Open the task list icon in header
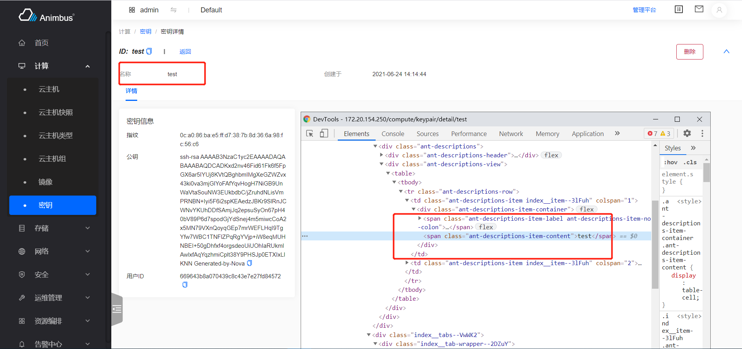The image size is (742, 349). coord(679,9)
